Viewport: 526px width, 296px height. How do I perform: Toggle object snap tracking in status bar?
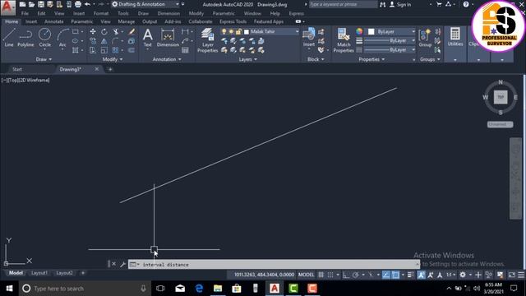[x=386, y=275]
